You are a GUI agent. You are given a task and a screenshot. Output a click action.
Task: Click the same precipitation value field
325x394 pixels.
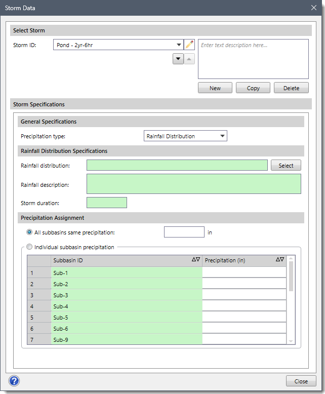click(184, 232)
